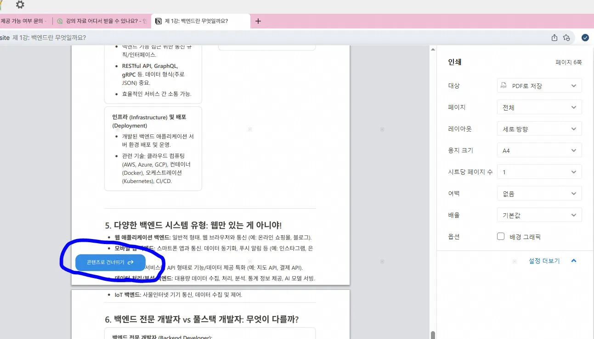
Task: Click the '콘텐츠로 건너뛰기' button
Action: 110,262
